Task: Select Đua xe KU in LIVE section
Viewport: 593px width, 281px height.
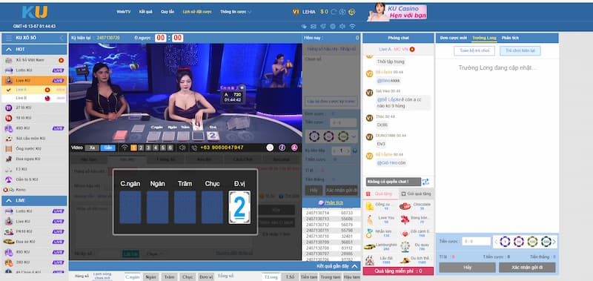Action: (34, 242)
